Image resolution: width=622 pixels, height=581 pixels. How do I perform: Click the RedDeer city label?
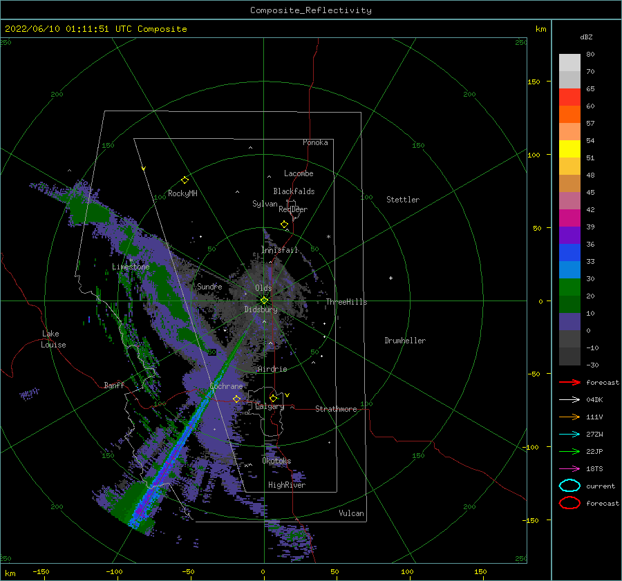[293, 209]
